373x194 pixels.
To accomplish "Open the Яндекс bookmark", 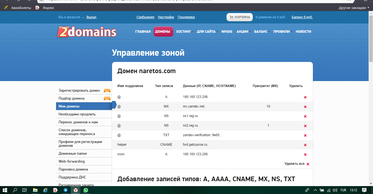I will (x=45, y=8).
